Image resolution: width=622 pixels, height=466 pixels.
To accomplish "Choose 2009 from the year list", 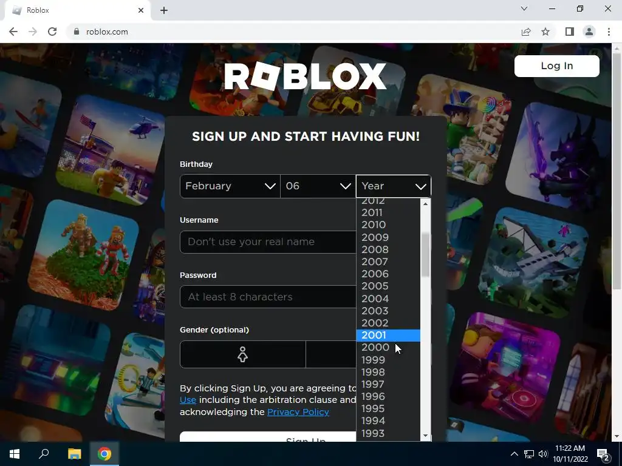I will (388, 237).
